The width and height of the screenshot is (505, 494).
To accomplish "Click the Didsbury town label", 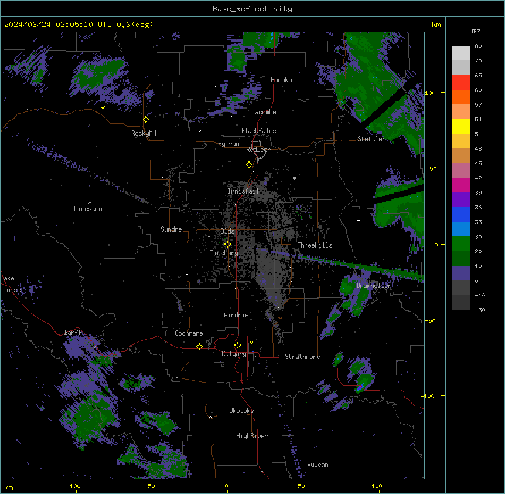I will pos(224,253).
